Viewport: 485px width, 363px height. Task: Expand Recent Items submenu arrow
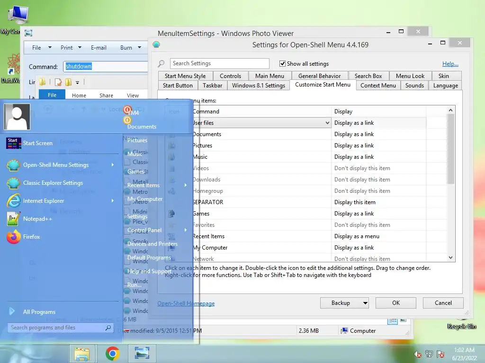click(x=186, y=185)
